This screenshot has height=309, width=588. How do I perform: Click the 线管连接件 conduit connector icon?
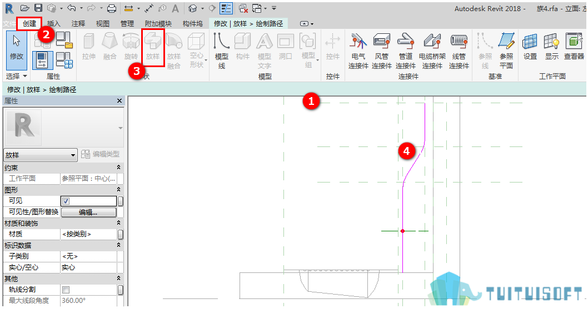459,50
